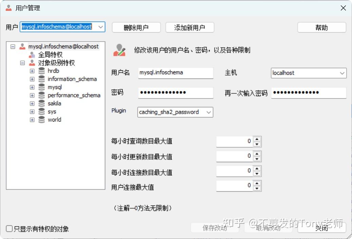352x239 pixels.
Task: Click the sys database icon
Action: pyautogui.click(x=41, y=111)
